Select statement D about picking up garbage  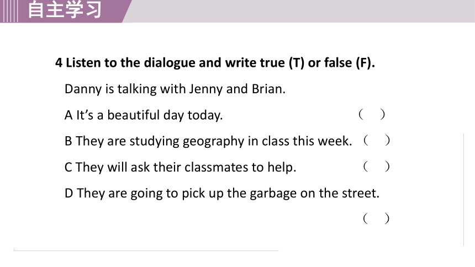[x=221, y=193]
